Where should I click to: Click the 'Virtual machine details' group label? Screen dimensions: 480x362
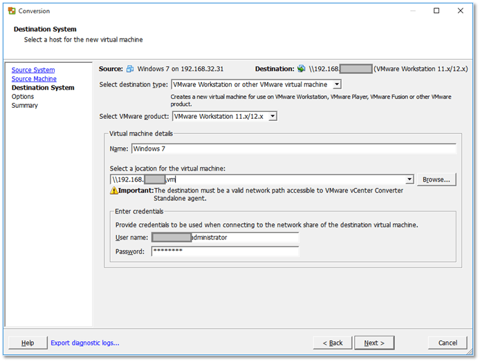coord(141,133)
